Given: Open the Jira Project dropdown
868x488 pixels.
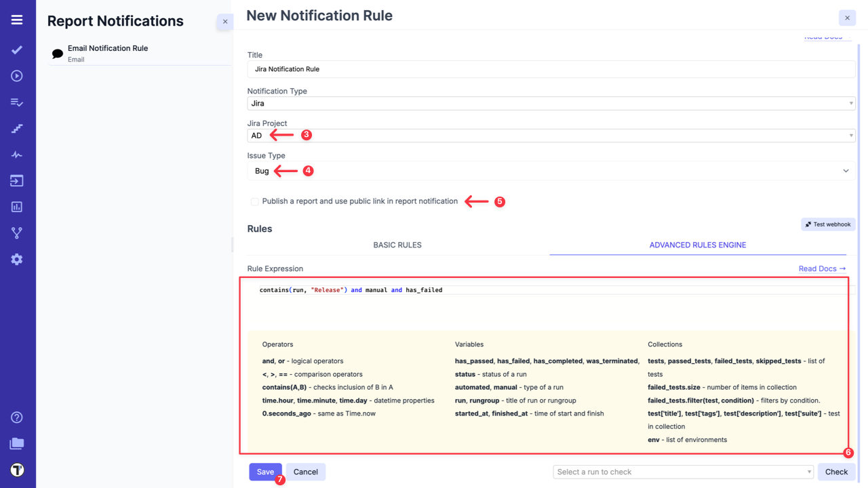Looking at the screenshot, I should (x=551, y=135).
